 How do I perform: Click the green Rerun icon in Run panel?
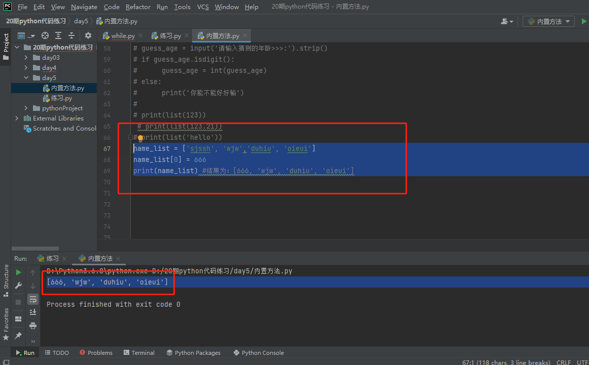pos(18,272)
